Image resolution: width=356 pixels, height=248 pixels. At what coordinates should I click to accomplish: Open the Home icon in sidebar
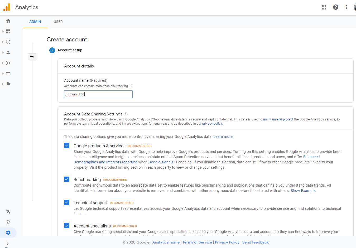(8, 21)
